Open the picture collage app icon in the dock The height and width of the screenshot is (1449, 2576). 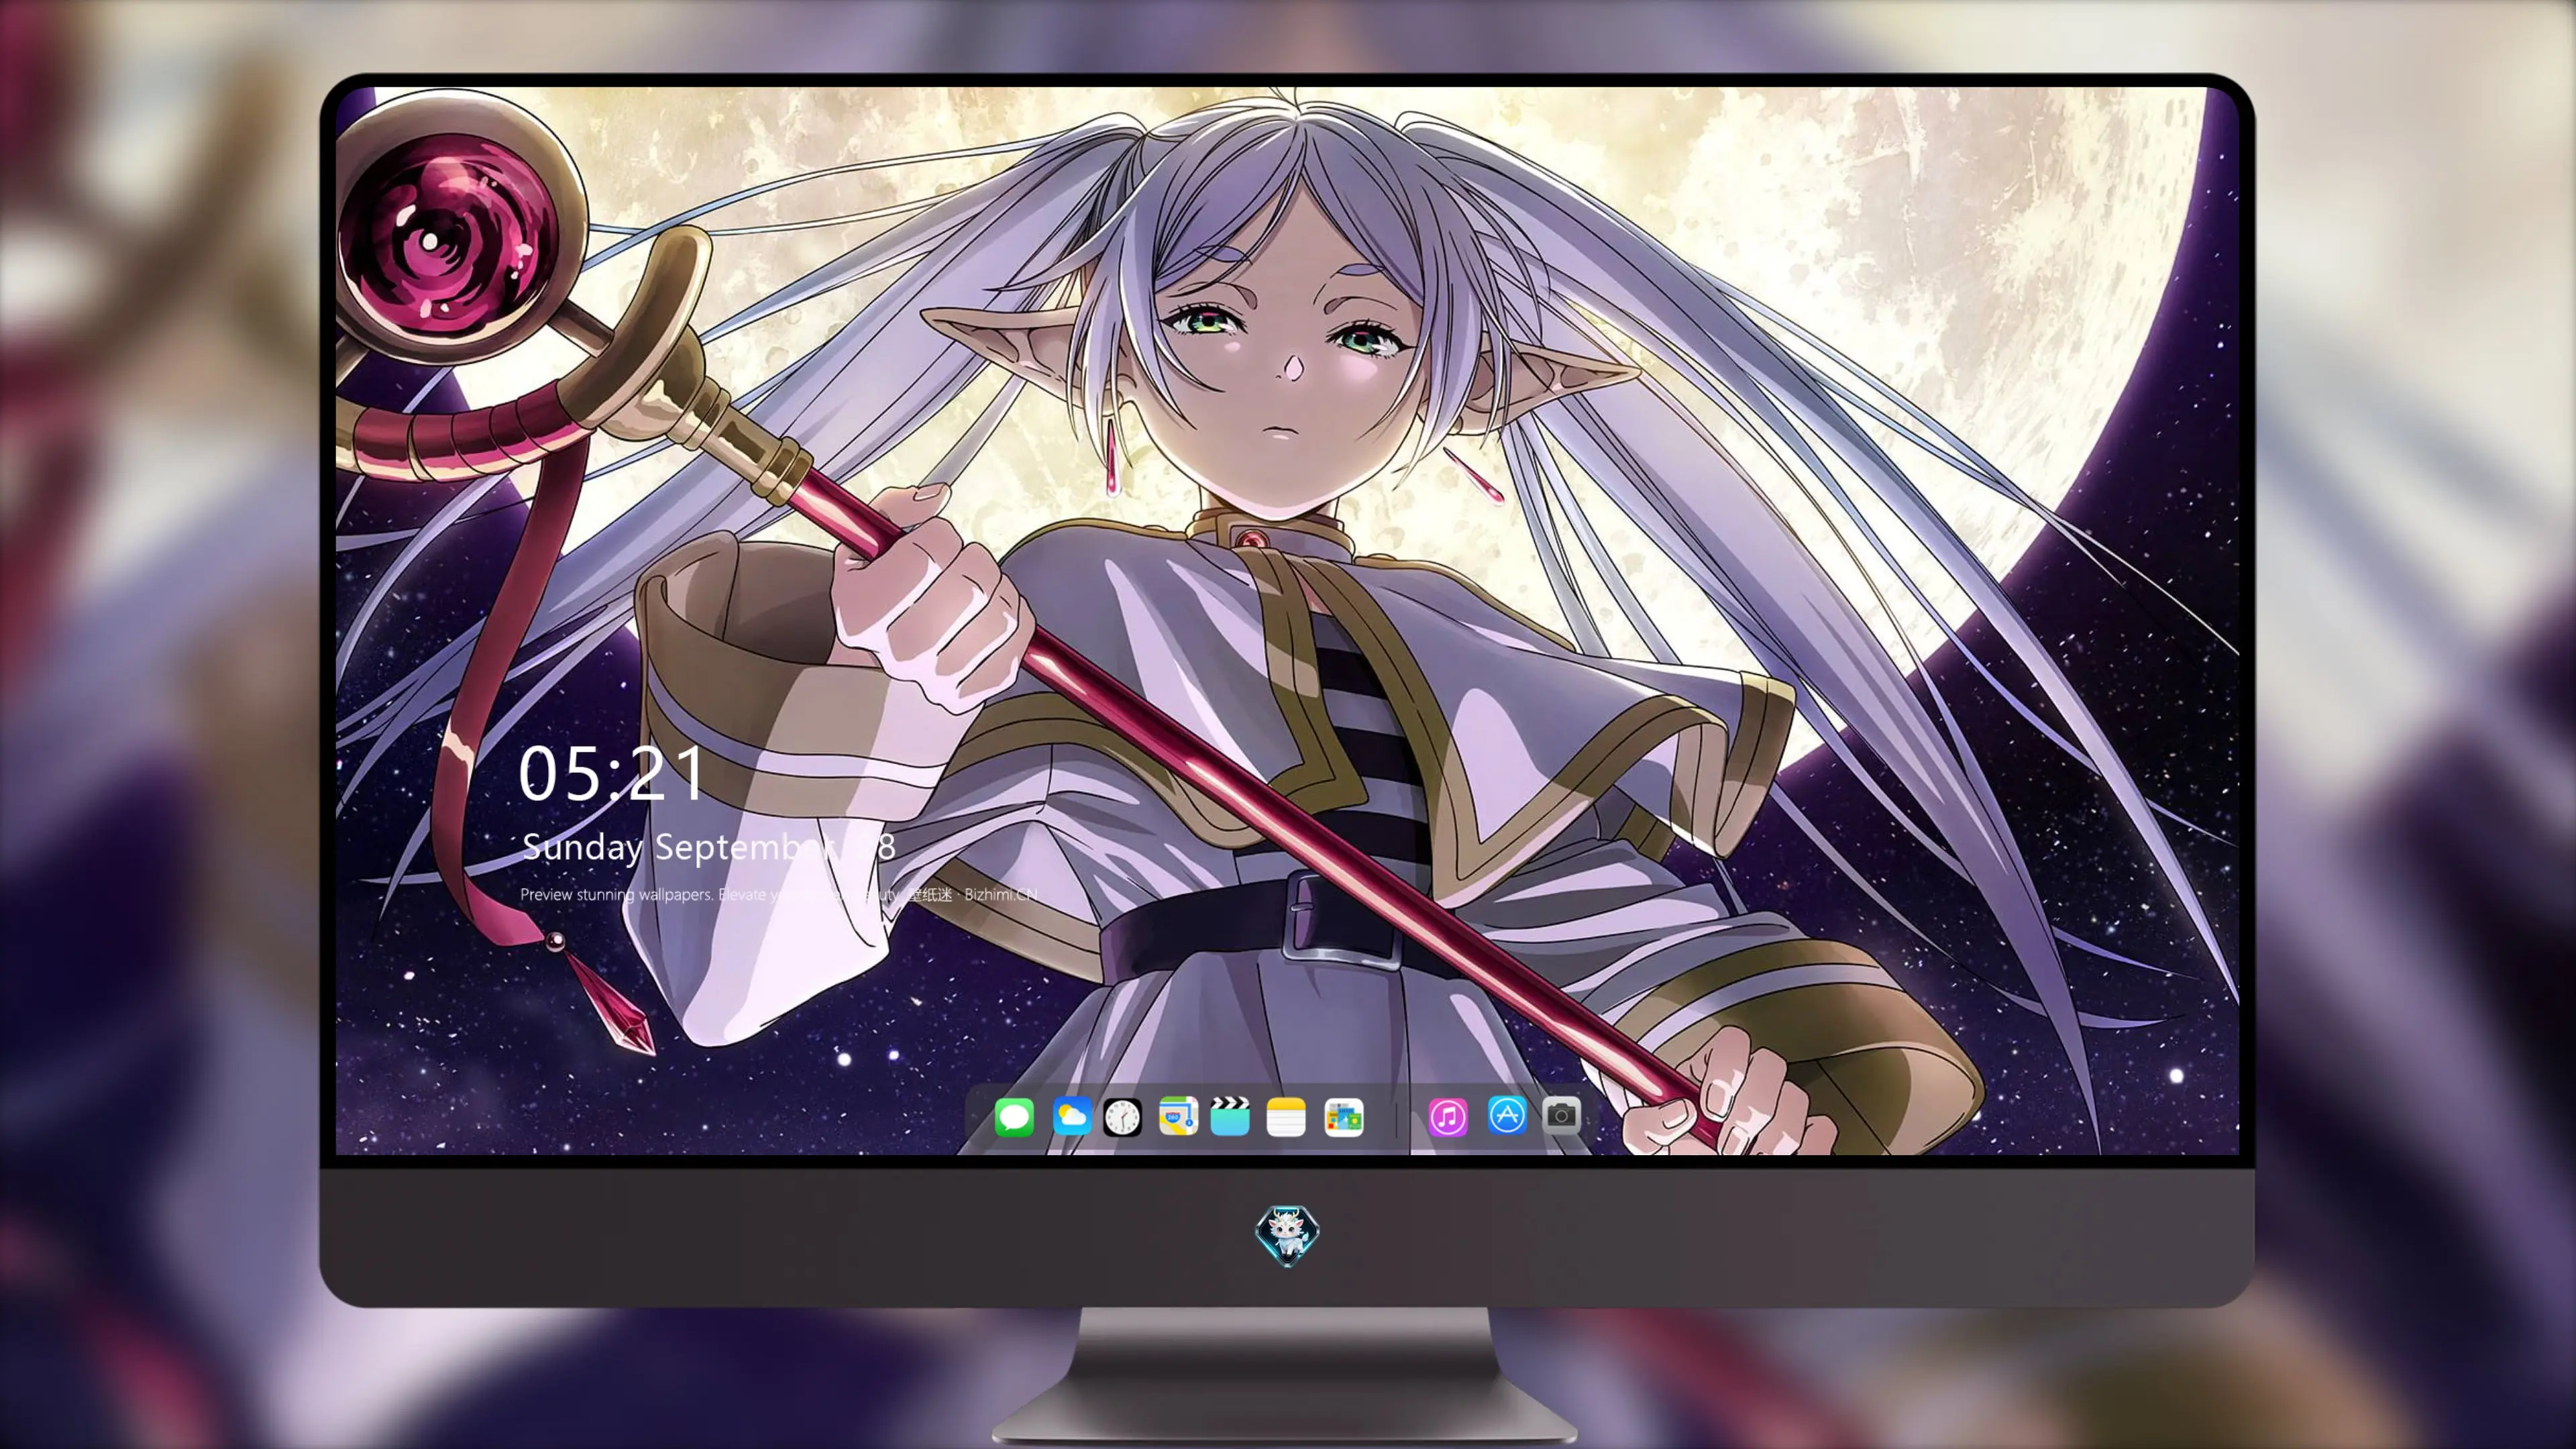[1343, 1116]
